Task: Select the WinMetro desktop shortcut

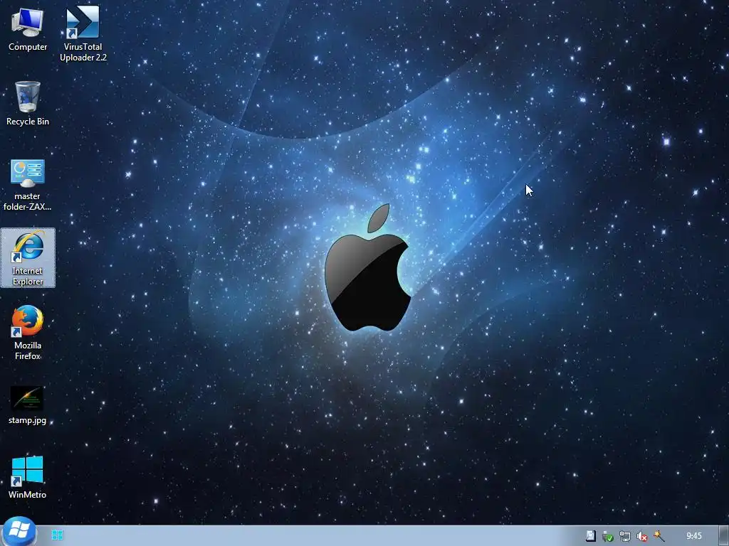Action: 28,477
